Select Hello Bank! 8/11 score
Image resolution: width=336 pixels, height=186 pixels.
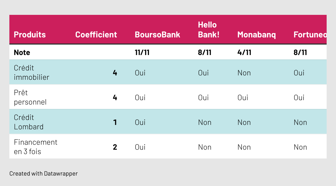205,53
